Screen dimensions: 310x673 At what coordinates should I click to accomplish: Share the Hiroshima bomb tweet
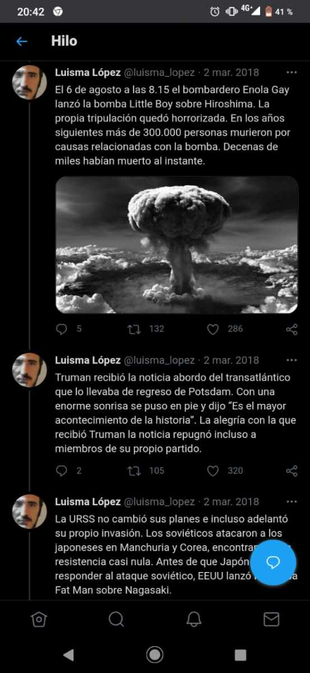[292, 329]
